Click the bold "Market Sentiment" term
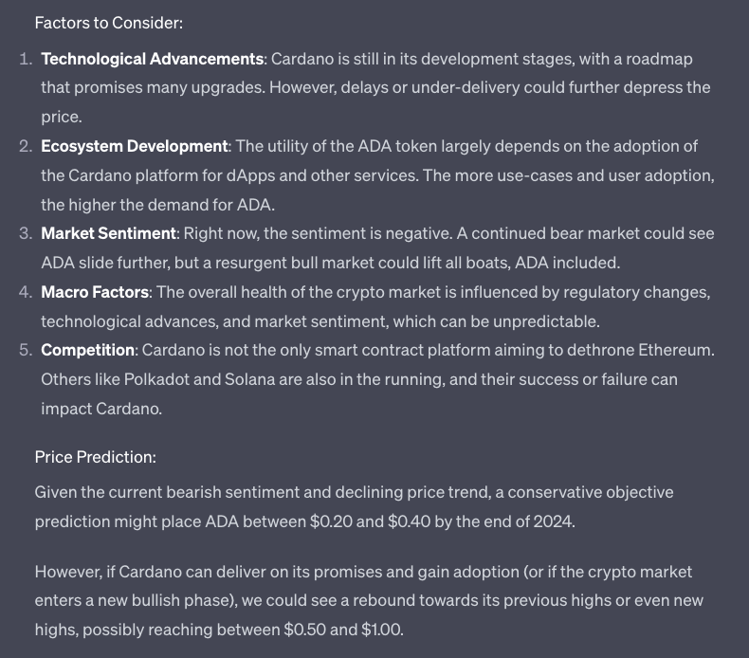This screenshot has height=658, width=749. pyautogui.click(x=109, y=233)
